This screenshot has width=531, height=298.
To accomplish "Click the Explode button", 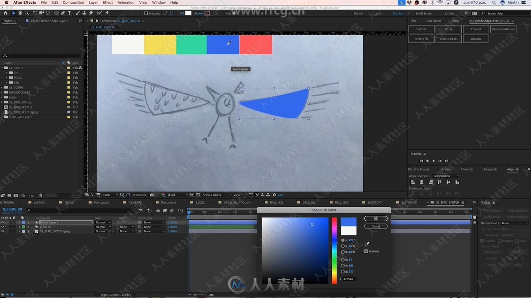I will click(x=421, y=29).
